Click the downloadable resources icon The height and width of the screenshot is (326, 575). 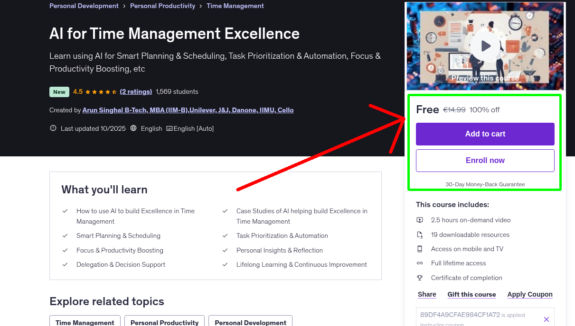(420, 234)
